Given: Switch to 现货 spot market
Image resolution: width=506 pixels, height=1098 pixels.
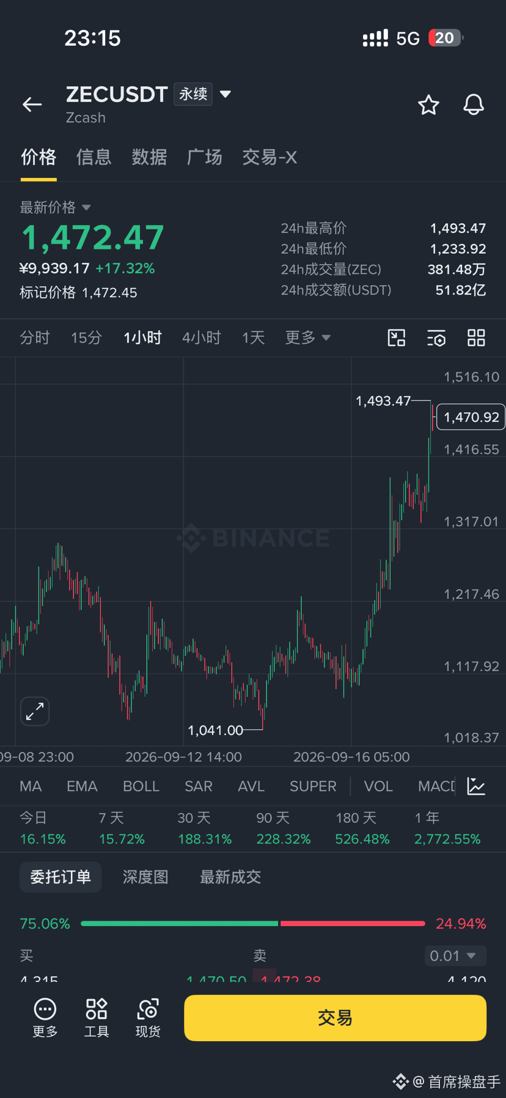Looking at the screenshot, I should 148,1018.
